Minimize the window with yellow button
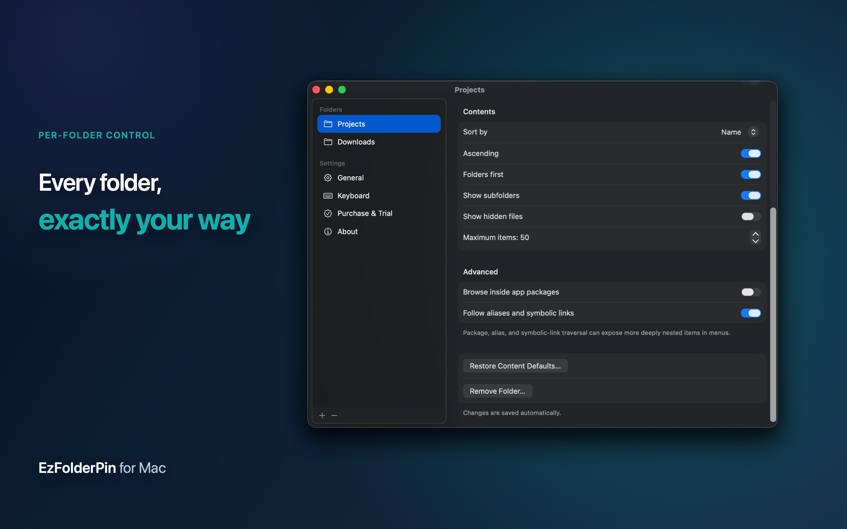 [x=329, y=90]
